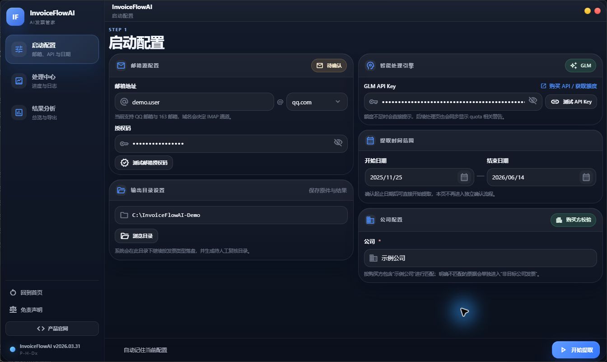Click the 自动记住当前配置 text
This screenshot has width=607, height=362.
(145, 350)
